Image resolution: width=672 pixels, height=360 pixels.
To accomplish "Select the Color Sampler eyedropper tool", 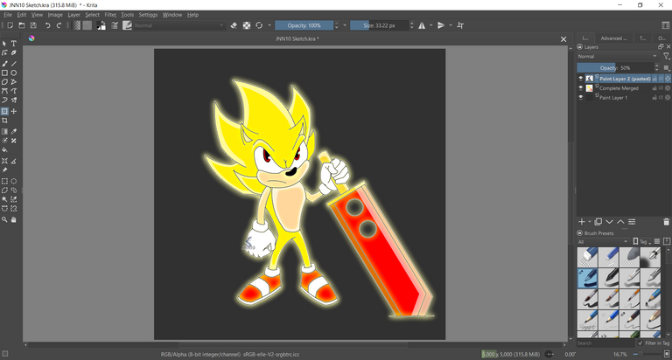I will pyautogui.click(x=14, y=131).
